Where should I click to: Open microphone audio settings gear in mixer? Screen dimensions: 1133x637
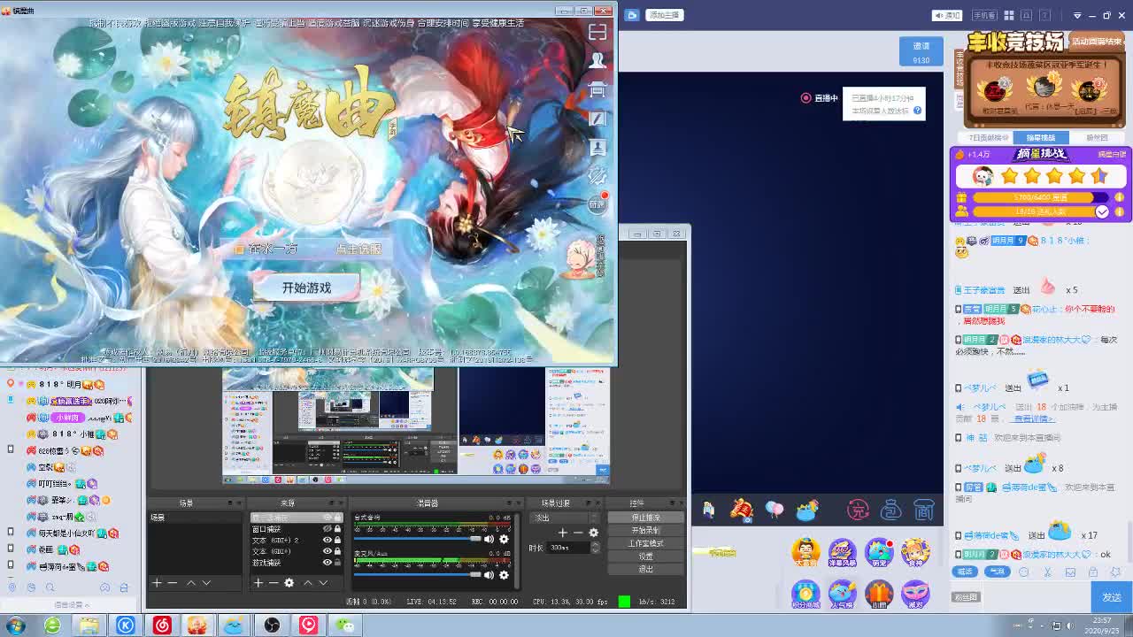504,575
